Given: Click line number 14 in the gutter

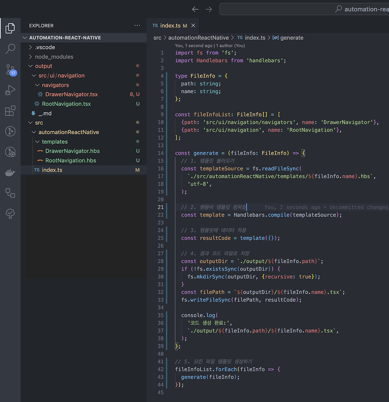Looking at the screenshot, I should [x=160, y=153].
